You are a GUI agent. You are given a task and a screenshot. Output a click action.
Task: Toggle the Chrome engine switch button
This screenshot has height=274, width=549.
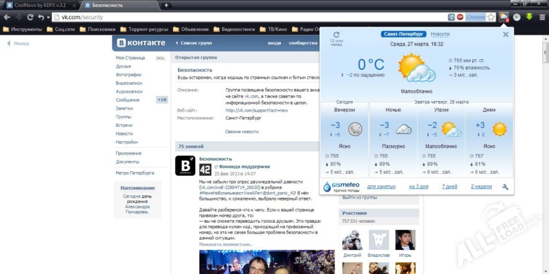[x=475, y=17]
